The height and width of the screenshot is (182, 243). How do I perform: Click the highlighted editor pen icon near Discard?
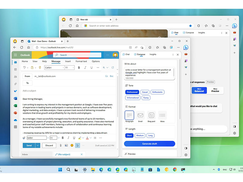click(77, 145)
